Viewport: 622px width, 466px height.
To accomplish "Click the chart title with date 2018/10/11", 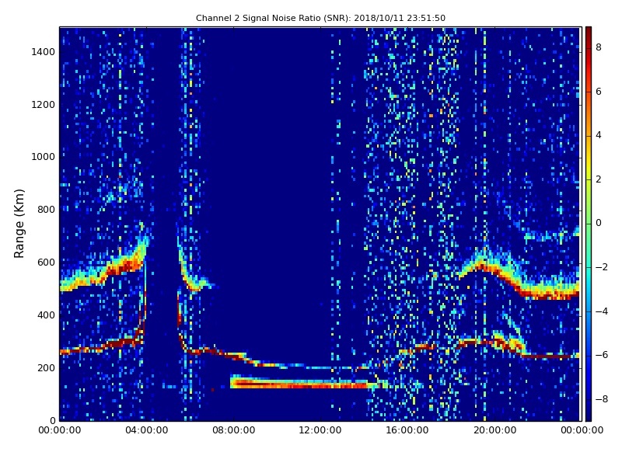I will 320,18.
